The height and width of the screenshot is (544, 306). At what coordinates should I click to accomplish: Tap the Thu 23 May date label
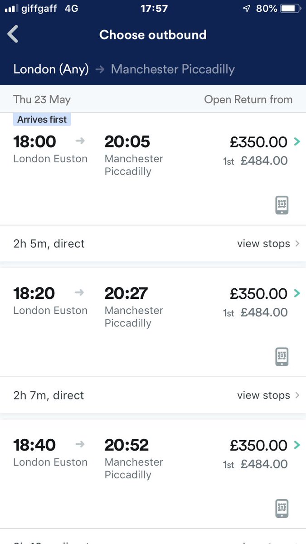pyautogui.click(x=42, y=99)
